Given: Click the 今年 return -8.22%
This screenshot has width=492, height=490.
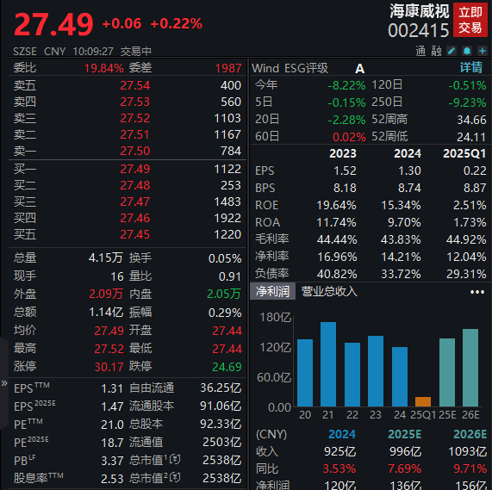Looking at the screenshot, I should tap(346, 85).
